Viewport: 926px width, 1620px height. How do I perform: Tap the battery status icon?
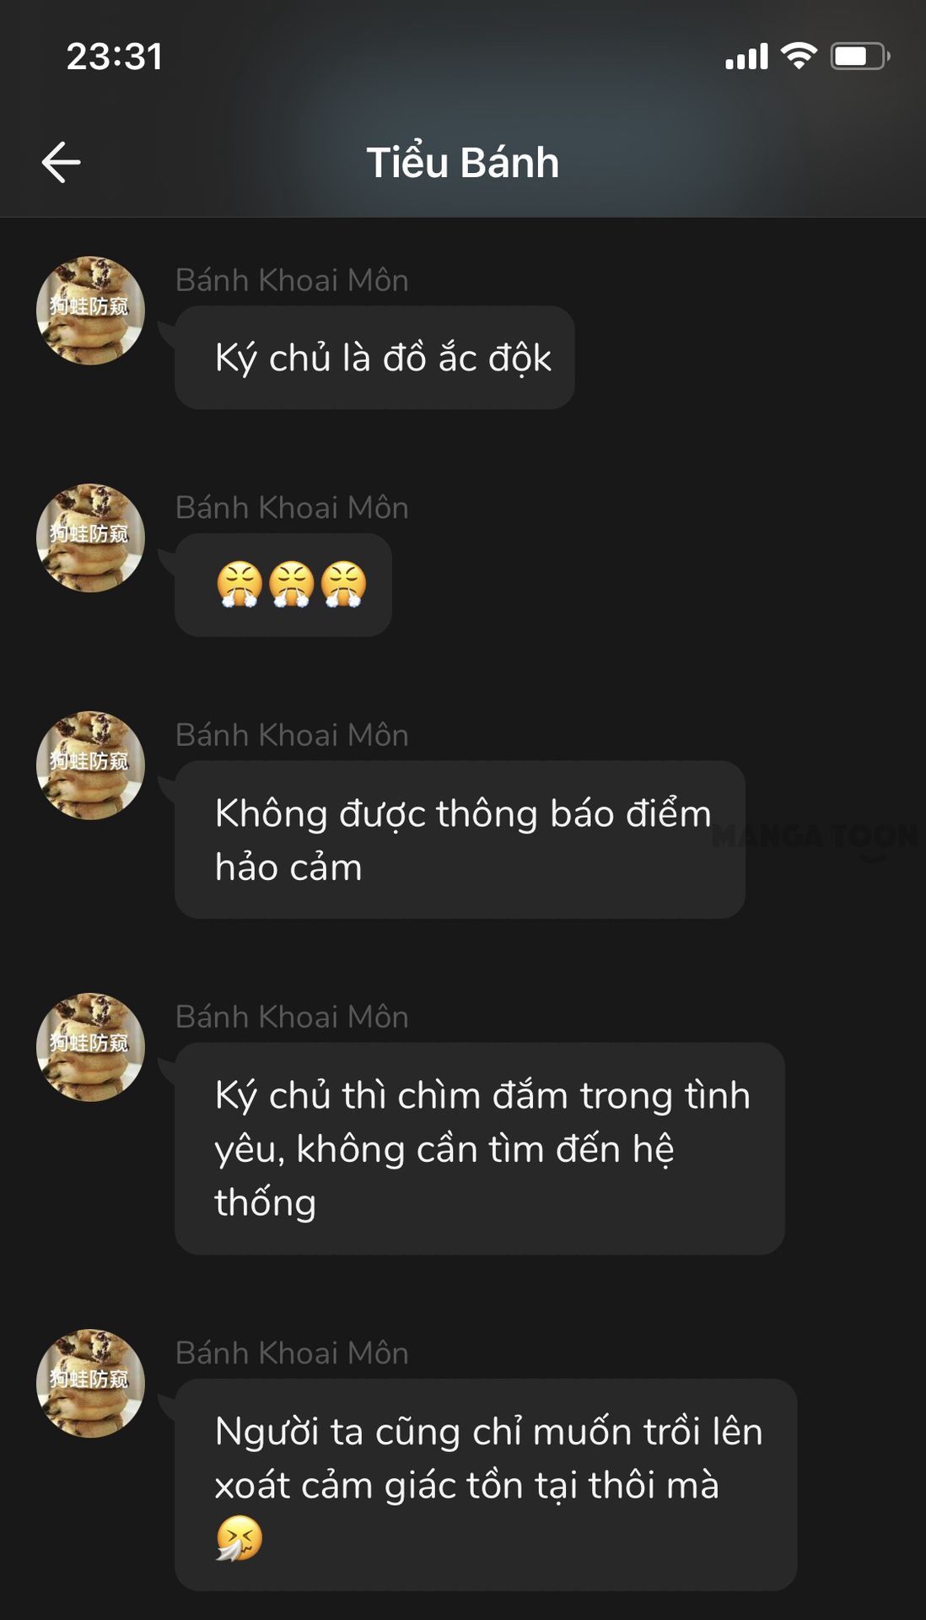(x=860, y=56)
